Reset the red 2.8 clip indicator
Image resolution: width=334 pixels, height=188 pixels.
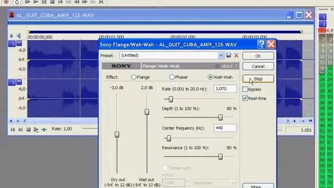[x=322, y=30]
